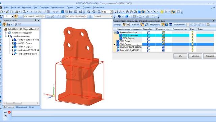Image resolution: width=216 pixels, height=122 pixels.
Task: Open the Полный display mode dropdown
Action: tap(111, 17)
